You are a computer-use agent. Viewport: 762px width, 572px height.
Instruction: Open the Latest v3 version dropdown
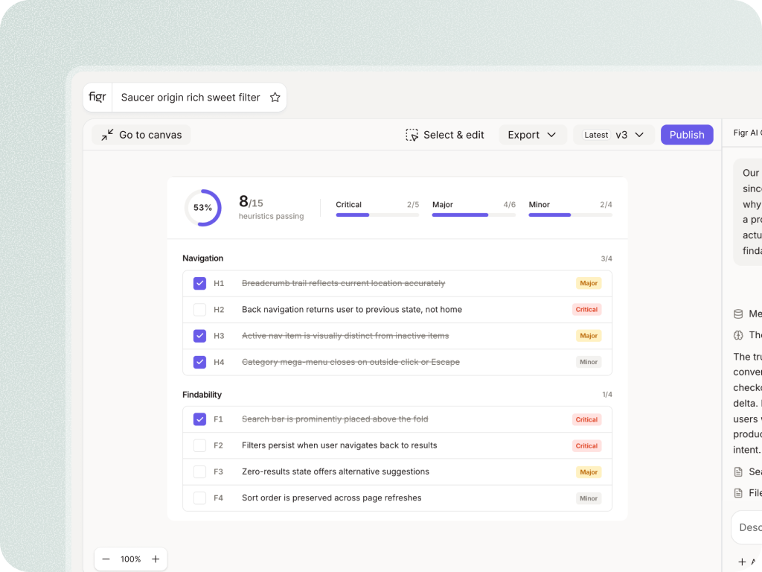pos(614,135)
